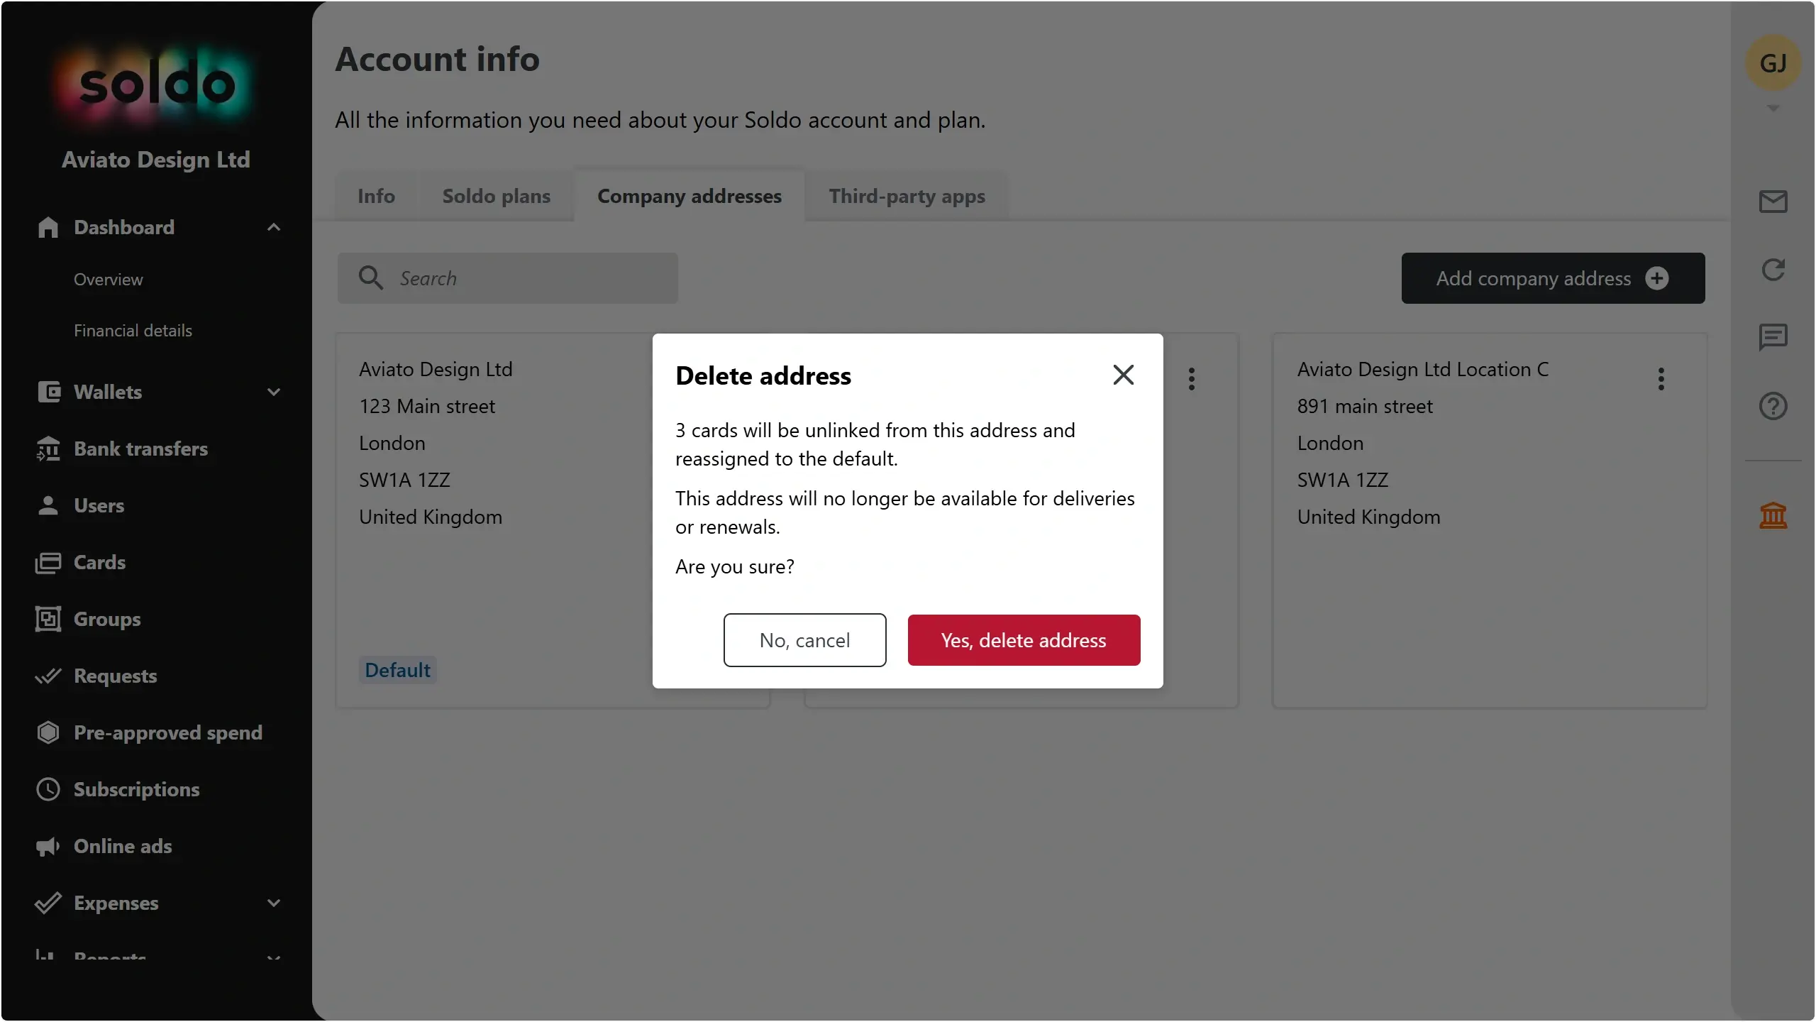Open Pre-approved spend page
This screenshot has width=1816, height=1022.
pos(168,732)
